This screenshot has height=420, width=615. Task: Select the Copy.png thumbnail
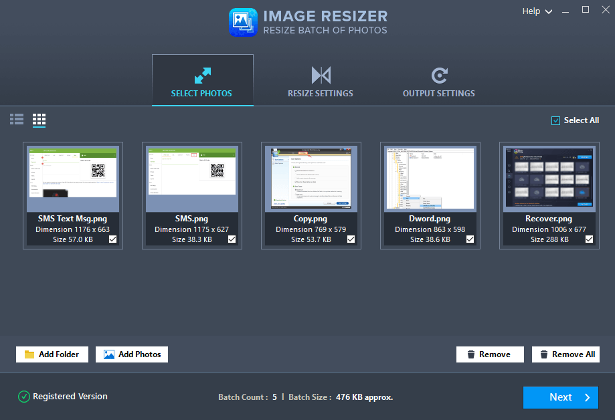click(x=311, y=177)
